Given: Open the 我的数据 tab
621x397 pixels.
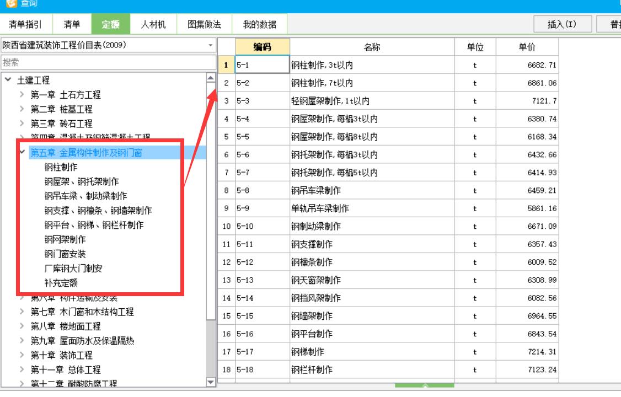Looking at the screenshot, I should (259, 24).
